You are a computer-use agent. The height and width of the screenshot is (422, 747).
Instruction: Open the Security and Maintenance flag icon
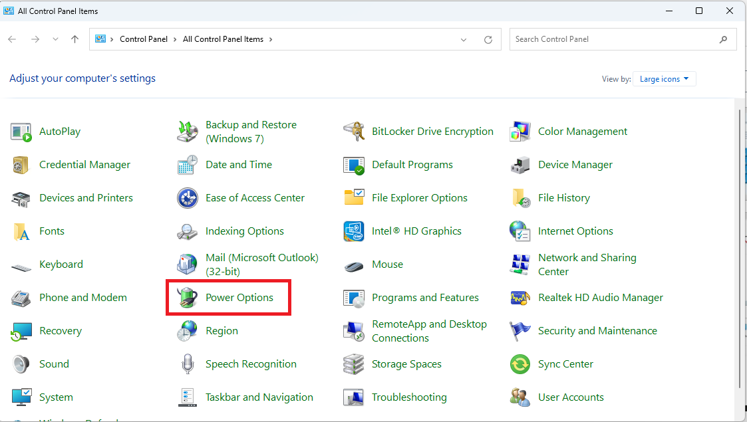point(520,331)
